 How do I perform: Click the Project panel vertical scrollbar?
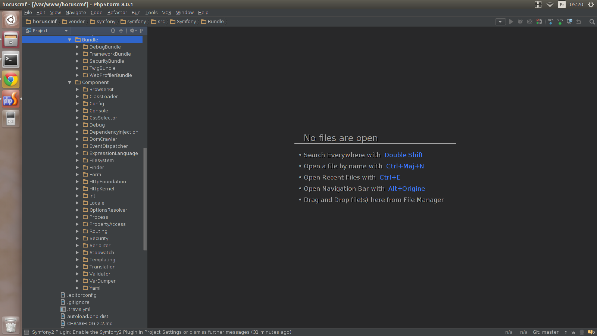[x=145, y=199]
